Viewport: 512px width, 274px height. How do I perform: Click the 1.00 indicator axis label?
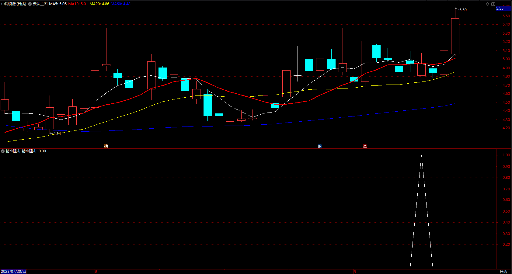[506, 155]
